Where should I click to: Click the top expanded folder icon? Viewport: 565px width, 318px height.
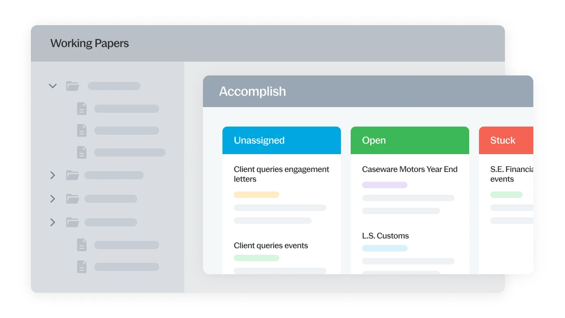(73, 86)
